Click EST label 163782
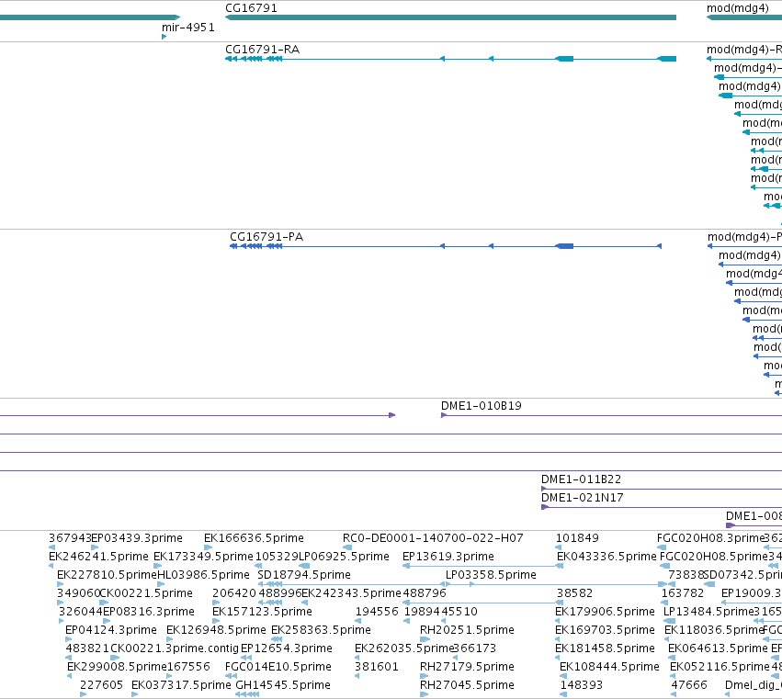Viewport: 782px width, 699px height. coord(682,593)
